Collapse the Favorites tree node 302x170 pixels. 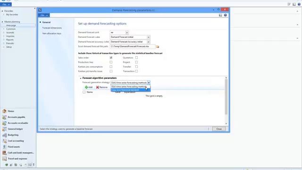pos(2,11)
